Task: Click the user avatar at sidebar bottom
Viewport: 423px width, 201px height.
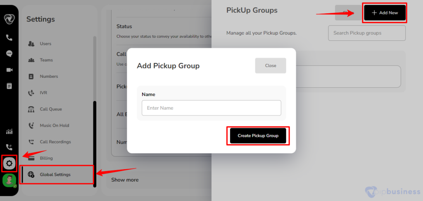Action: coord(10,180)
